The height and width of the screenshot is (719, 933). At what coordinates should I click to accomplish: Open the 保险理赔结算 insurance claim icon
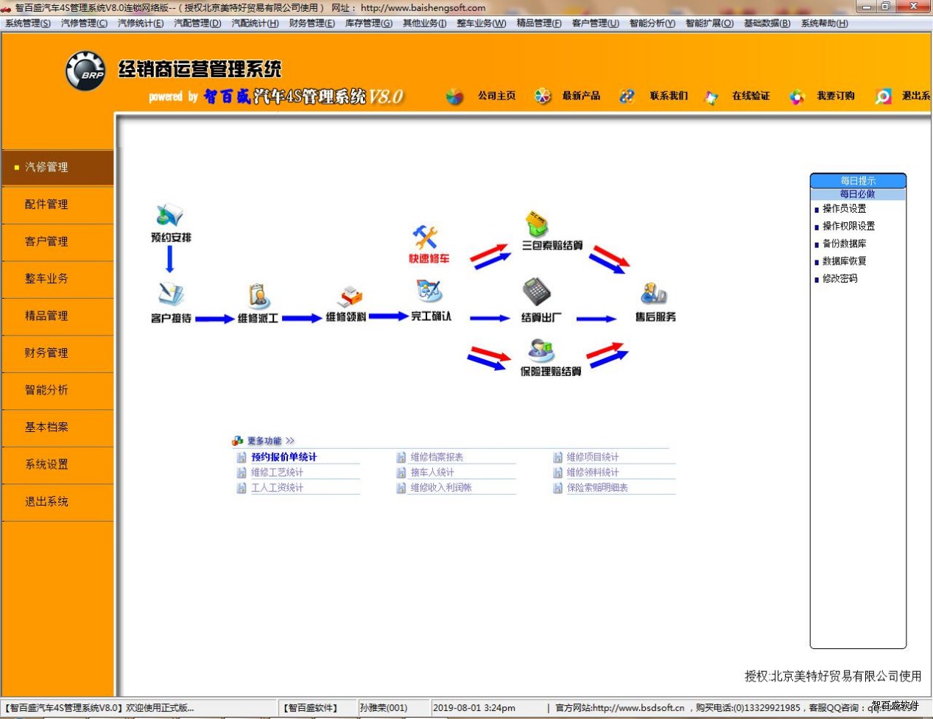[541, 350]
